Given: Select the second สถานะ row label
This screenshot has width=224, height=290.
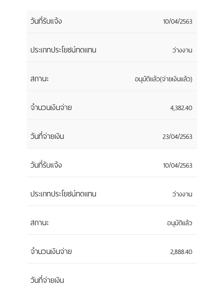Looking at the screenshot, I should pos(39,223).
